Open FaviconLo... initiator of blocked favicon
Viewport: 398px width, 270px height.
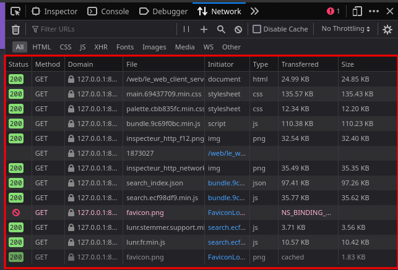pyautogui.click(x=227, y=213)
